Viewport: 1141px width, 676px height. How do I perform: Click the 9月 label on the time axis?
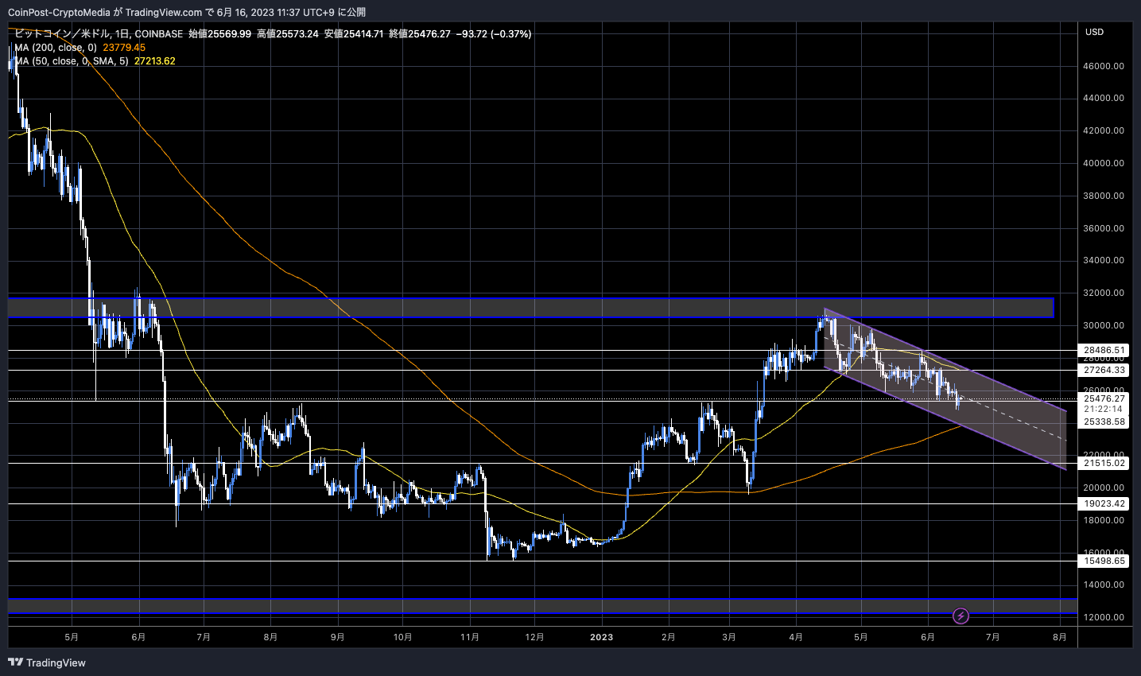[x=337, y=637]
